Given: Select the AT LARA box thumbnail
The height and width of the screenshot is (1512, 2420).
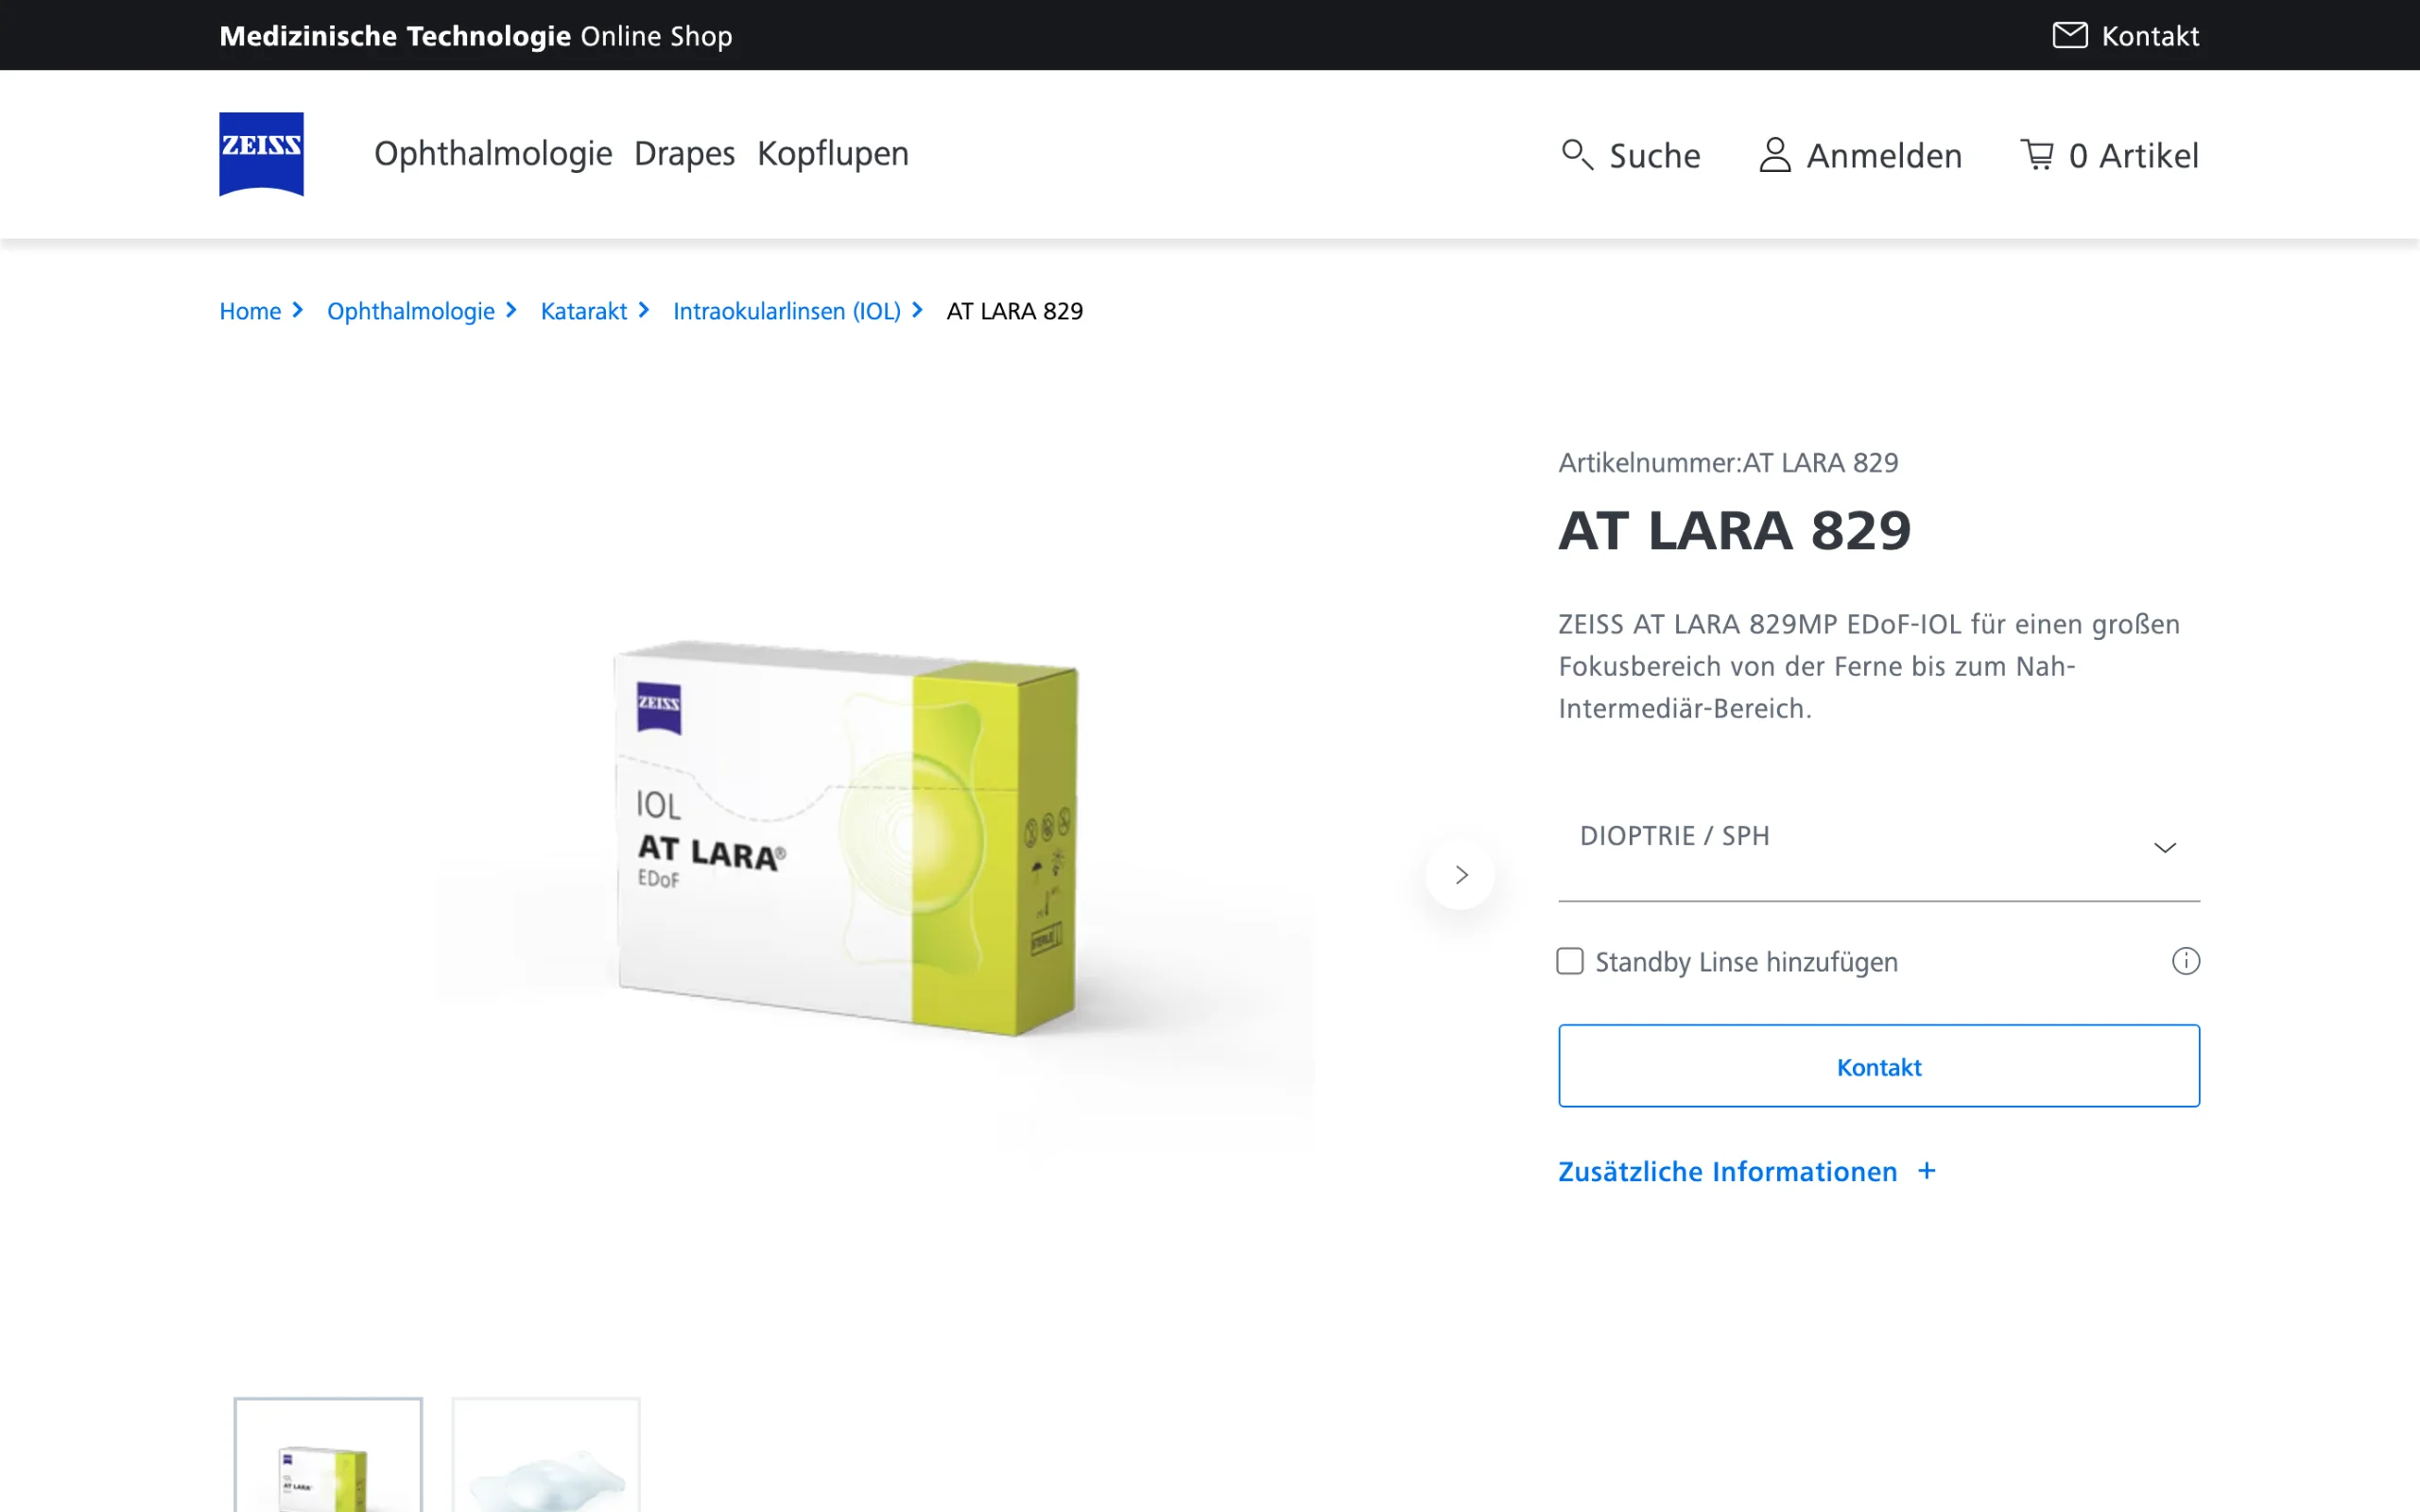Looking at the screenshot, I should (328, 1455).
